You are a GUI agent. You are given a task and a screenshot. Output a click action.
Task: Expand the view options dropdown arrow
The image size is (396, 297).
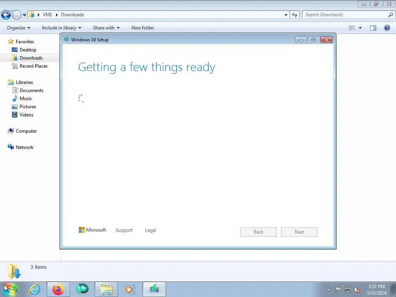point(360,28)
